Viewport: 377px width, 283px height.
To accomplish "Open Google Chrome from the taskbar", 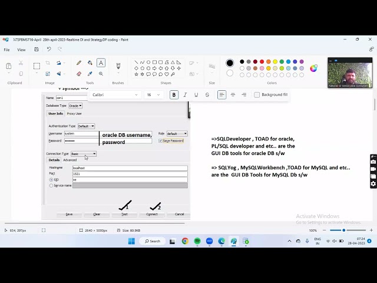I will [185, 241].
